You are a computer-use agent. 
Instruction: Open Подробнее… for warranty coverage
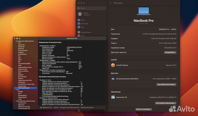(x=170, y=53)
